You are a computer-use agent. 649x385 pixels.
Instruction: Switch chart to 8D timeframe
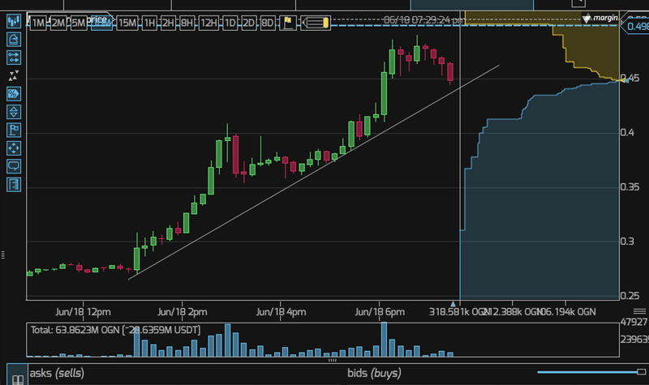268,23
